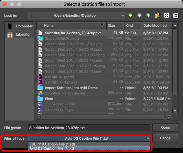This screenshot has height=153, width=183.
Task: Click the 889 KB size cell
Action: [x=117, y=54]
